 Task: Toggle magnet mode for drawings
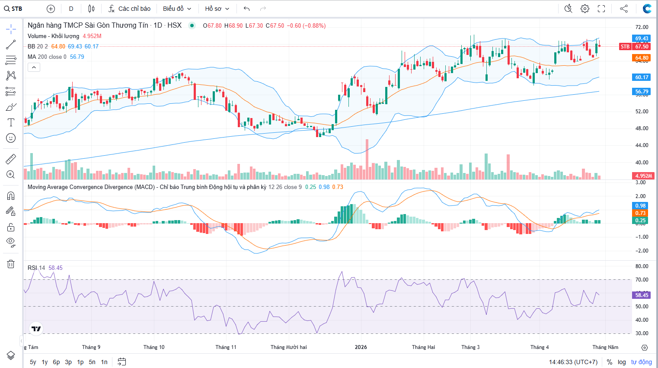11,196
